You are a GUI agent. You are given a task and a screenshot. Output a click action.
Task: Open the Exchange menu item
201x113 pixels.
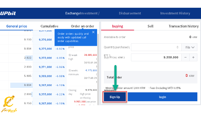click(73, 13)
